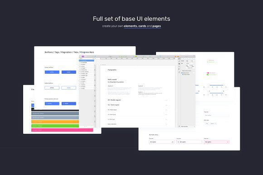Click the magnifier zoom icon in toolbar
This screenshot has height=175, width=263.
point(110,57)
